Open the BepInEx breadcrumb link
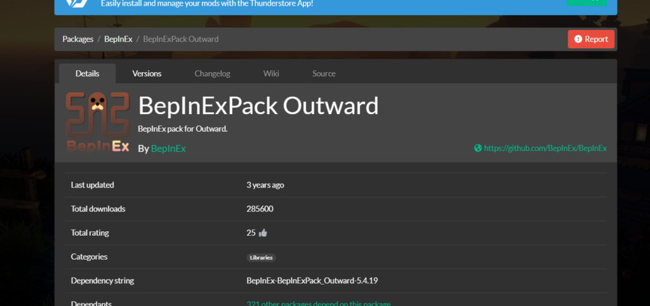Image resolution: width=650 pixels, height=306 pixels. (118, 39)
